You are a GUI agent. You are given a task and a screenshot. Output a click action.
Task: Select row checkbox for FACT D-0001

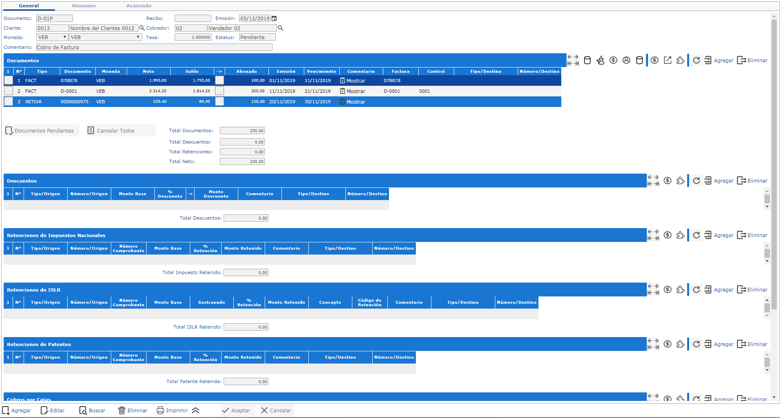tap(9, 91)
